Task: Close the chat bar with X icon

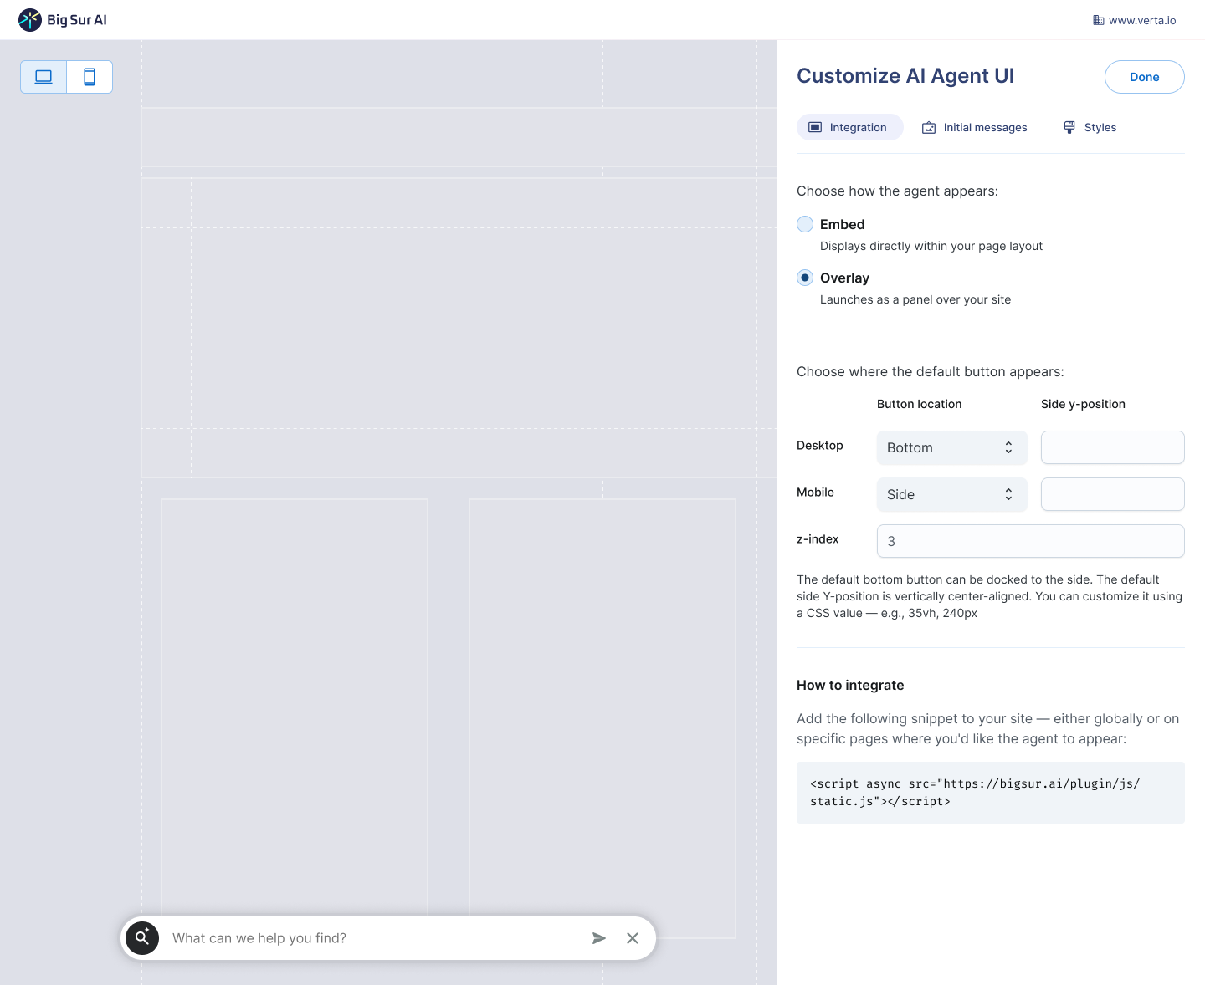Action: 633,938
